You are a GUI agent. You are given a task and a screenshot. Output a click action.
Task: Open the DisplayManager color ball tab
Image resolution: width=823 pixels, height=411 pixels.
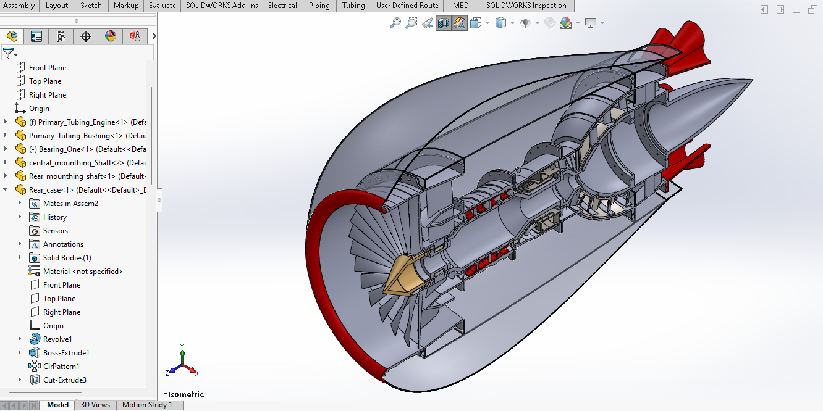[110, 36]
